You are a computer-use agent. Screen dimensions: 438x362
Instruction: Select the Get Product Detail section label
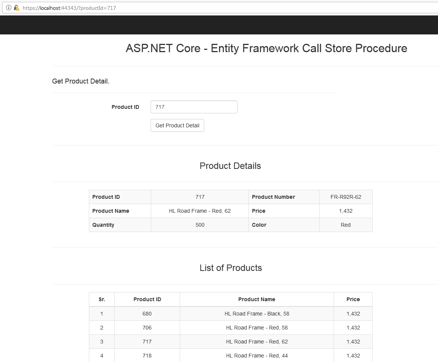81,81
